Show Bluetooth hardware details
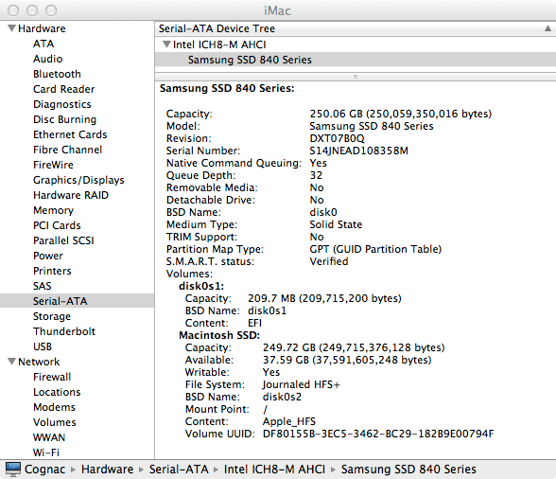The width and height of the screenshot is (556, 479). [x=57, y=74]
